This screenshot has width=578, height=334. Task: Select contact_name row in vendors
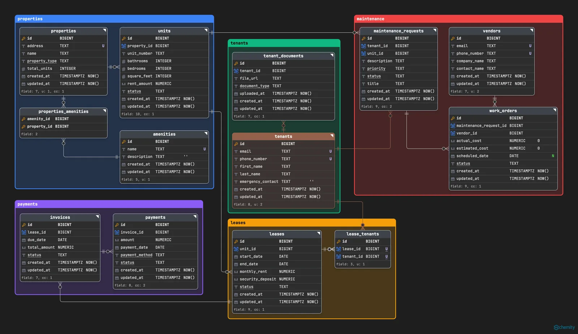[492, 69]
